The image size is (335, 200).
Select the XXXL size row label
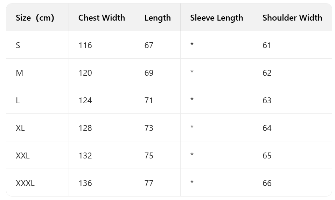pyautogui.click(x=25, y=183)
